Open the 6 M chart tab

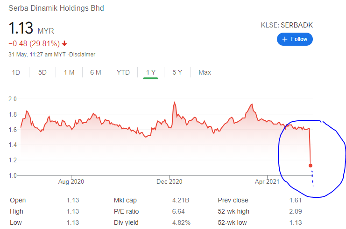pos(96,72)
